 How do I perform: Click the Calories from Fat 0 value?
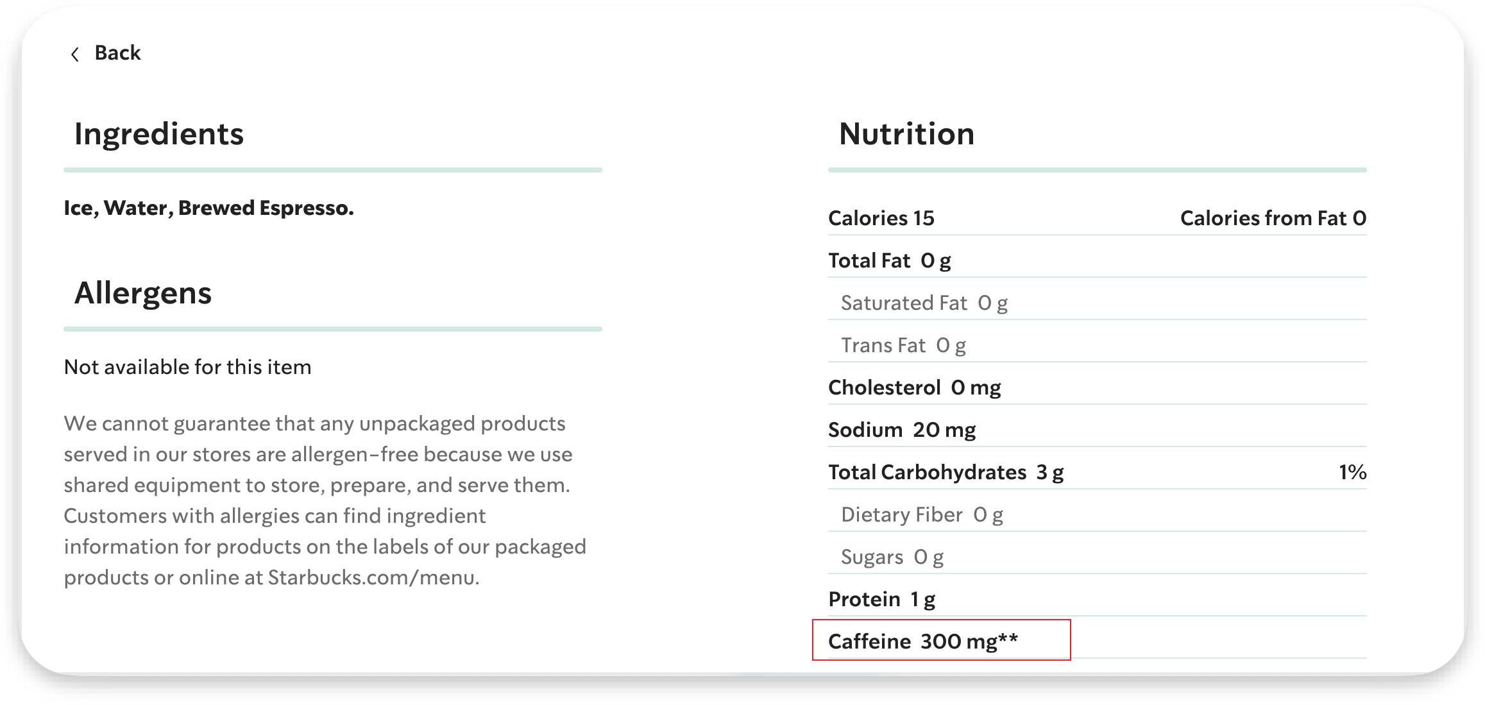click(x=1273, y=218)
